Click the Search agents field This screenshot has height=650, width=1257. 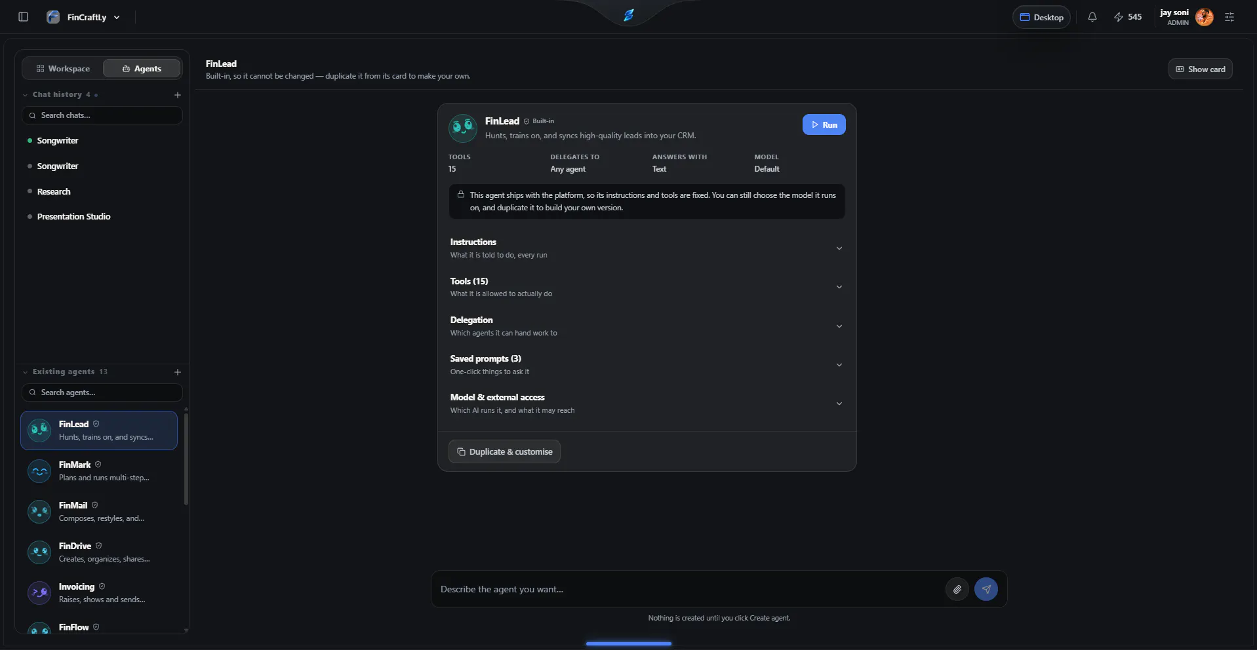[x=102, y=392]
